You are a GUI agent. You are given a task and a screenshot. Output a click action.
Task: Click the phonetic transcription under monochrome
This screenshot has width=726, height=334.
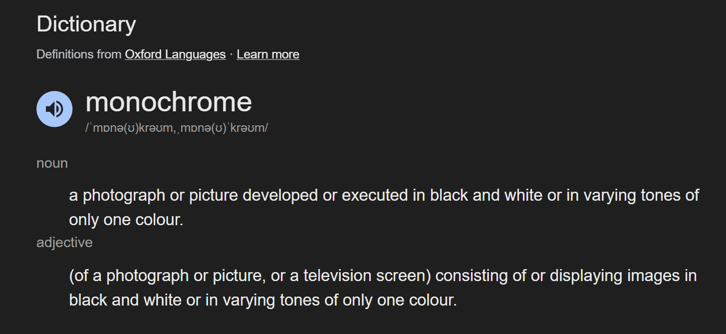[177, 128]
